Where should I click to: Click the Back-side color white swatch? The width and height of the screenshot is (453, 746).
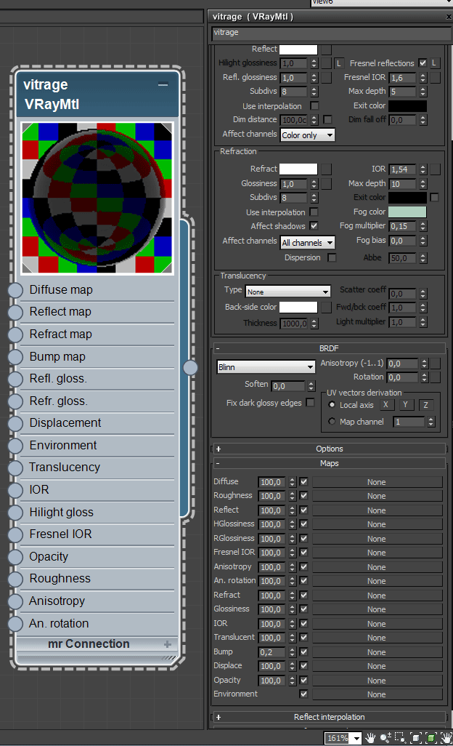298,307
